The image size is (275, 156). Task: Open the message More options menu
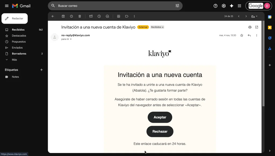click(x=256, y=35)
